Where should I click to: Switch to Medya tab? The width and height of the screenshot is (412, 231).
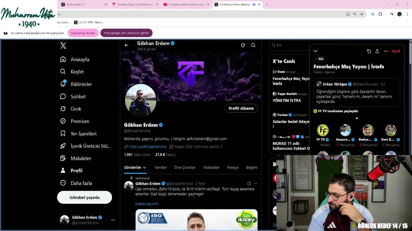(x=233, y=167)
